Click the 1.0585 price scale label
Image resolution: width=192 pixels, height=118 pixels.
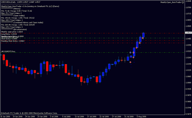pyautogui.click(x=189, y=26)
